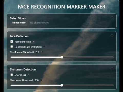This screenshot has width=123, height=92.
Task: Open info icon in Select Video panel
Action: [112, 18]
